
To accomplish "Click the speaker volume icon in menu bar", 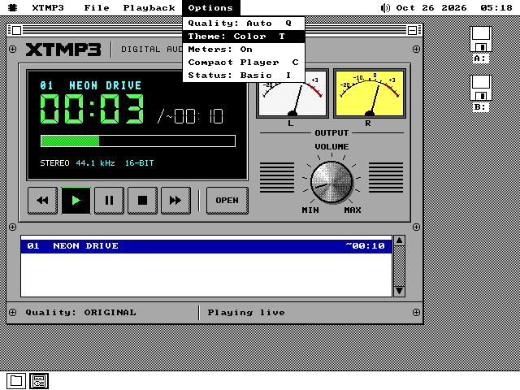I will (x=385, y=7).
